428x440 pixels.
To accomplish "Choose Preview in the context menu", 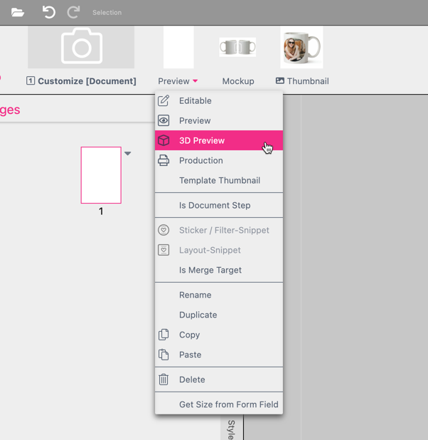I will (x=219, y=120).
